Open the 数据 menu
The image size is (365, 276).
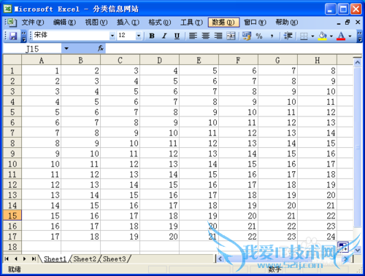pyautogui.click(x=223, y=23)
